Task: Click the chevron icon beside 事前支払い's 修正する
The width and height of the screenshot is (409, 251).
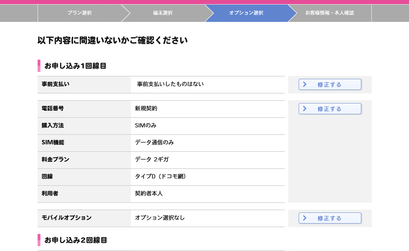Action: [305, 84]
